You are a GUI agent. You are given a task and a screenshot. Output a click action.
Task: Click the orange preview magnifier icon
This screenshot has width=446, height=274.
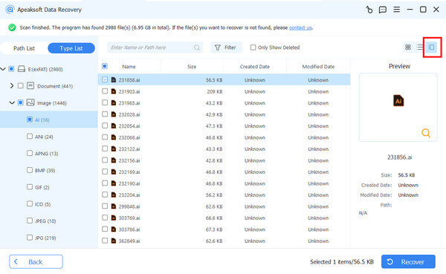(425, 133)
